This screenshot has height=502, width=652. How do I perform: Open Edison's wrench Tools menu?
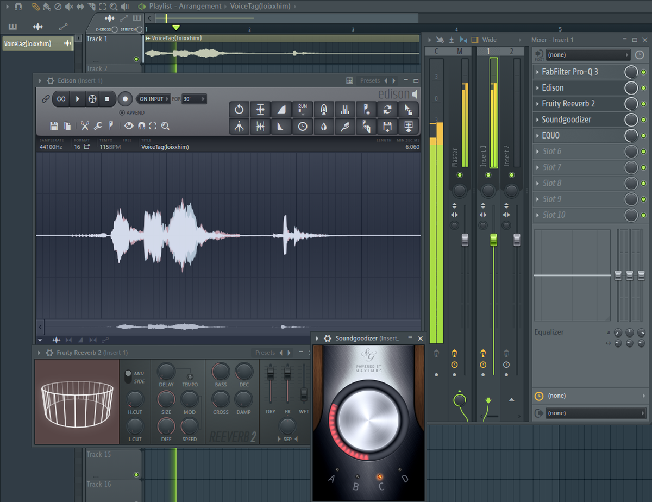point(98,126)
